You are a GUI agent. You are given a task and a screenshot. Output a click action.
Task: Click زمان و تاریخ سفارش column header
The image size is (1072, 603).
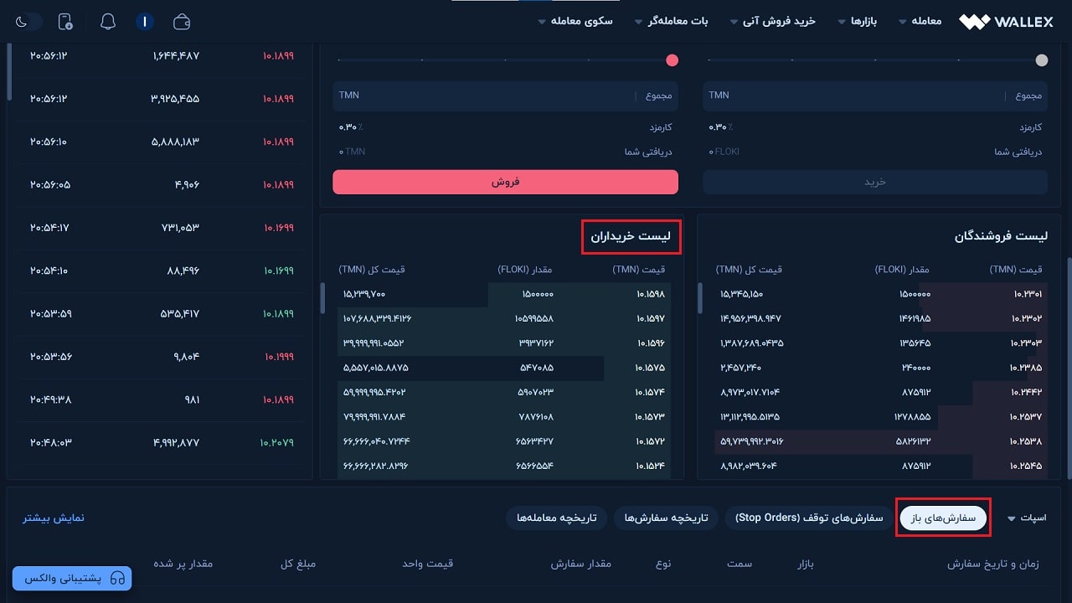tap(993, 564)
